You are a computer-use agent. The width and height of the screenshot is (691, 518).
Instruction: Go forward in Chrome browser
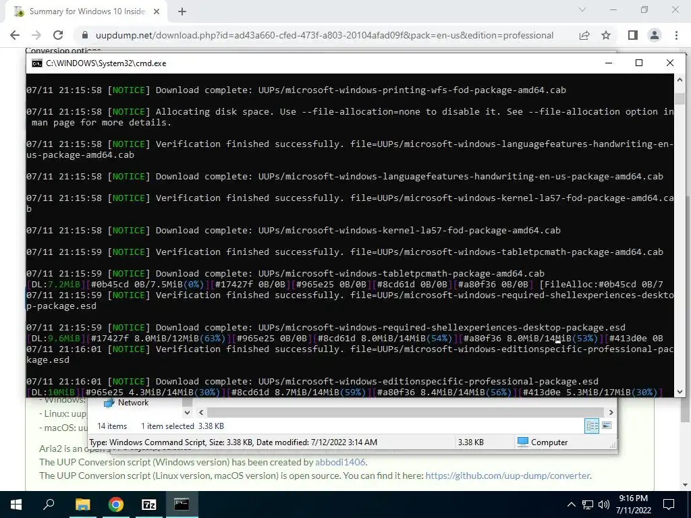click(36, 35)
